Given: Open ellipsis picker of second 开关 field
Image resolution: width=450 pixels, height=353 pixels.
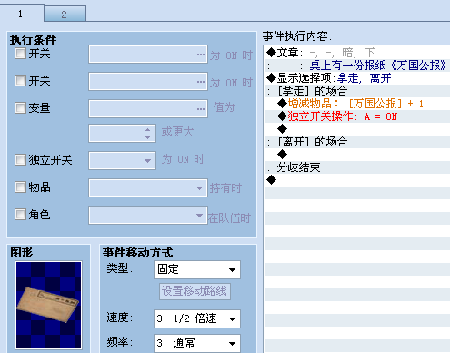Looking at the screenshot, I should 201,82.
